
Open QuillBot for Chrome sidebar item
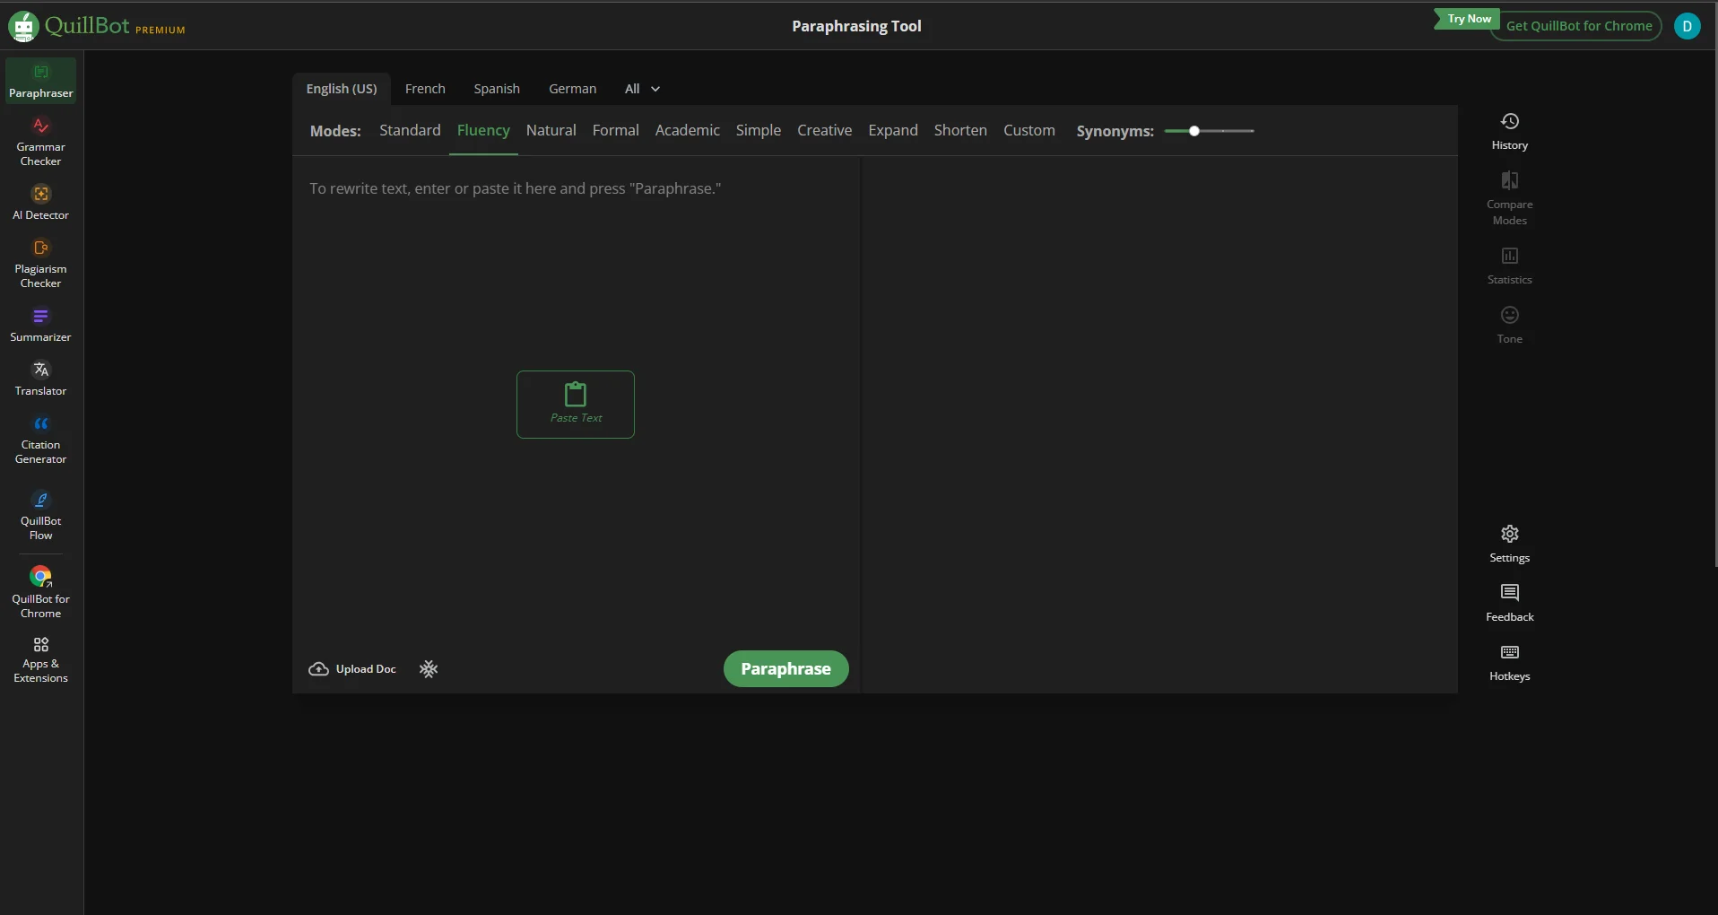pyautogui.click(x=41, y=593)
